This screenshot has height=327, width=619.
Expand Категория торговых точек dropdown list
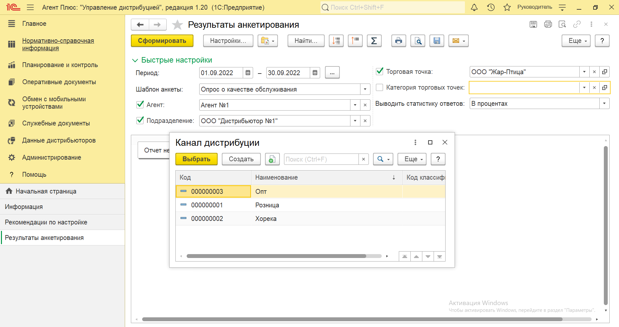coord(584,87)
